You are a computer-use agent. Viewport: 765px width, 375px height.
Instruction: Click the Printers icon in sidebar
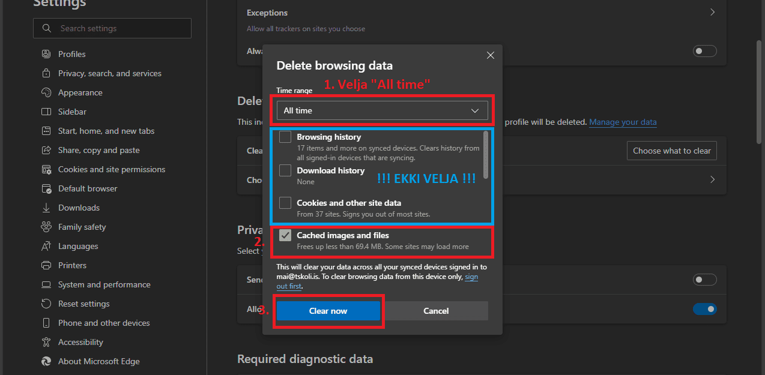(46, 265)
